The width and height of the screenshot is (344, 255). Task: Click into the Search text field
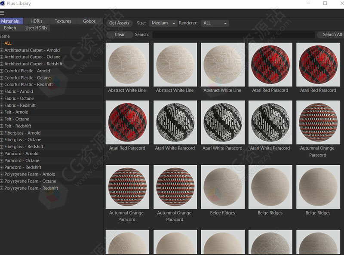point(233,35)
